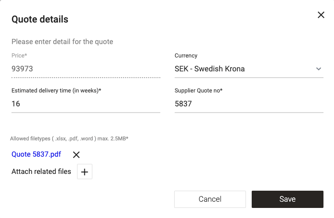The height and width of the screenshot is (218, 334).
Task: Close the Quote details dialog
Action: coord(321,15)
